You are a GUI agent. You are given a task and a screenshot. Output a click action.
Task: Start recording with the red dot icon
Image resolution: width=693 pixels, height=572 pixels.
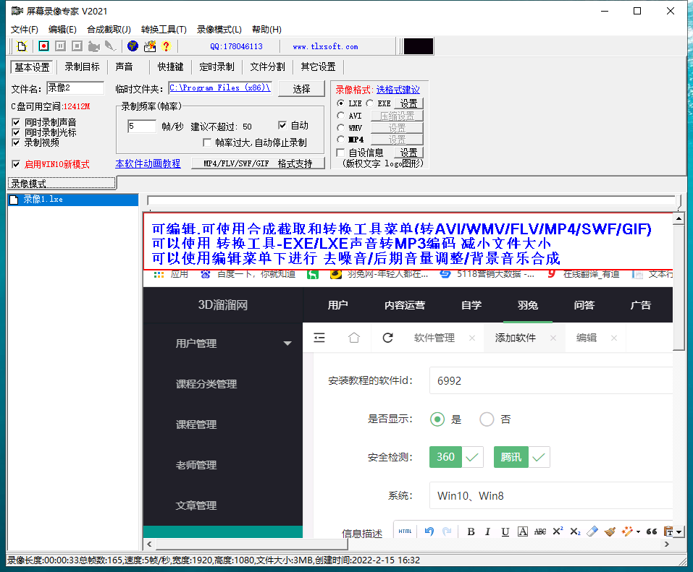click(x=43, y=46)
